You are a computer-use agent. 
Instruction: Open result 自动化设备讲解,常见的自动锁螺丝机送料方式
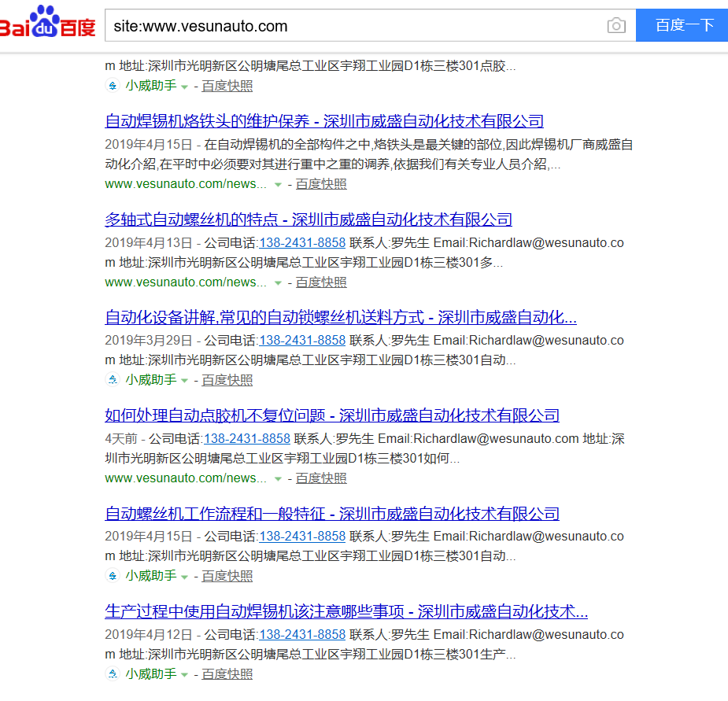pos(341,318)
